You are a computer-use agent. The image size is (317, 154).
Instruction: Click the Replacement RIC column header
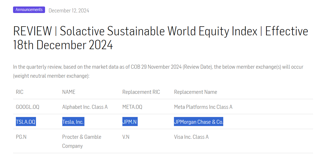[x=141, y=92]
